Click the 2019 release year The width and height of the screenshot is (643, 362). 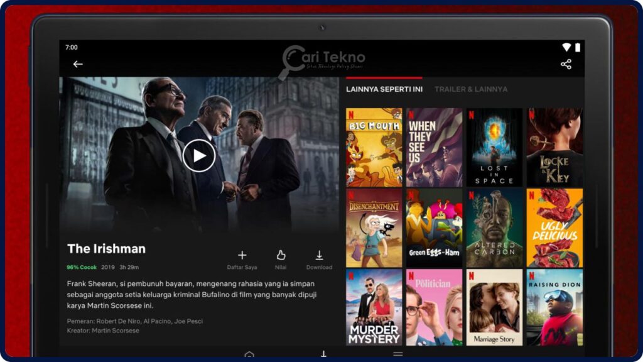pos(108,267)
